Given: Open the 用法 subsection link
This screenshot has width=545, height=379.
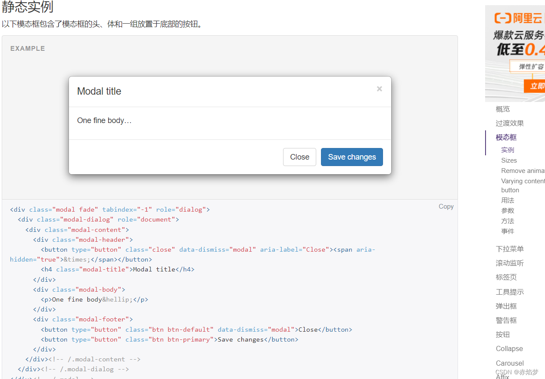Looking at the screenshot, I should pyautogui.click(x=508, y=200).
